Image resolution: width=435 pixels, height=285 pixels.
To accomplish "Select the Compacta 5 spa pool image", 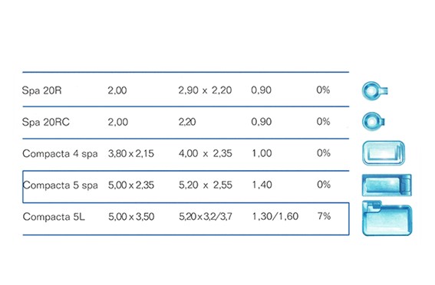I will pos(387,185).
